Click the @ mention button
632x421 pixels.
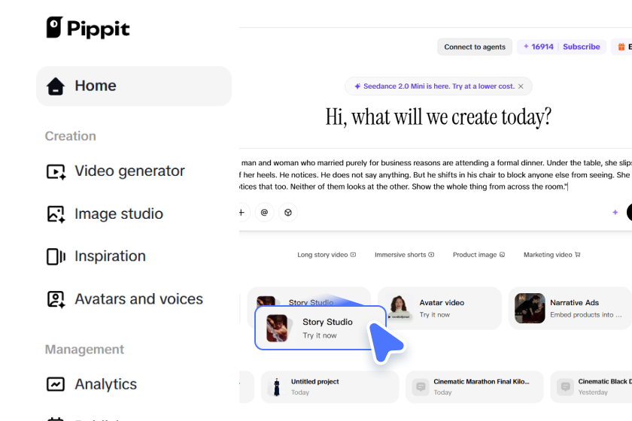tap(264, 212)
